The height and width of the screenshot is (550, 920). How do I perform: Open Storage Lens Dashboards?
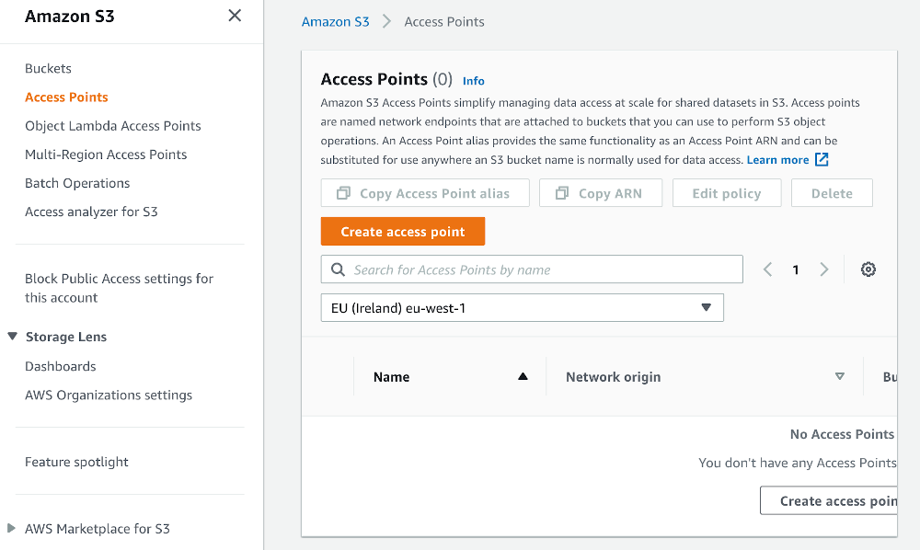click(x=61, y=366)
